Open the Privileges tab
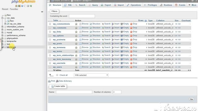The width and height of the screenshot is (198, 111). [x=151, y=5]
